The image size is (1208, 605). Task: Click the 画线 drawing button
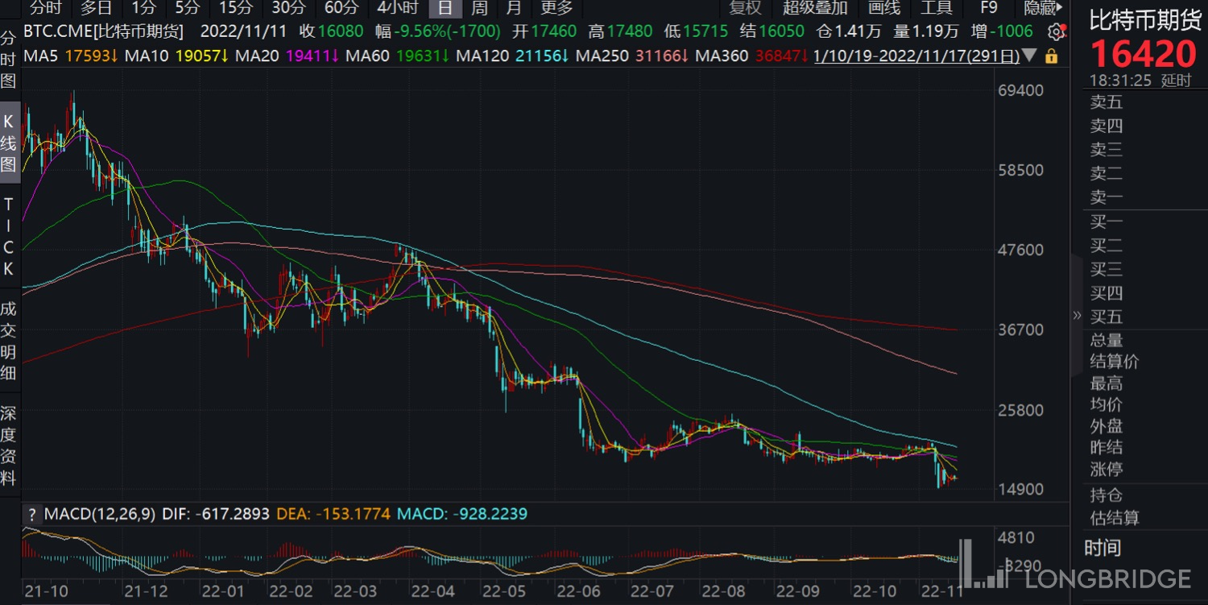pos(883,8)
